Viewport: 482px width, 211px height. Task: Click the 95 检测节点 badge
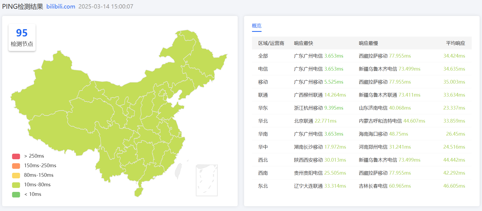(22, 37)
